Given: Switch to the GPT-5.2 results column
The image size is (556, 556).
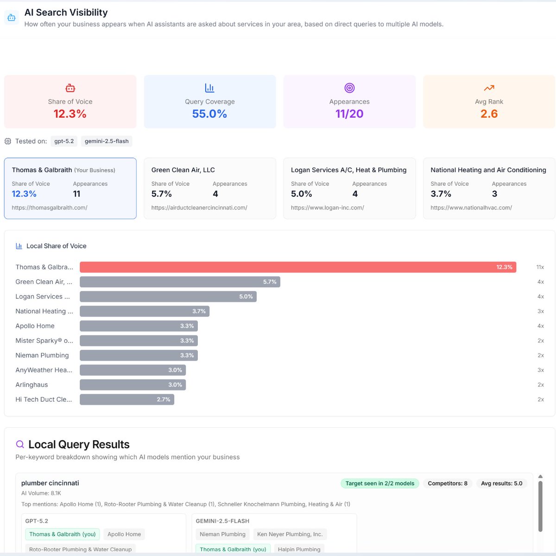Looking at the screenshot, I should click(x=37, y=520).
